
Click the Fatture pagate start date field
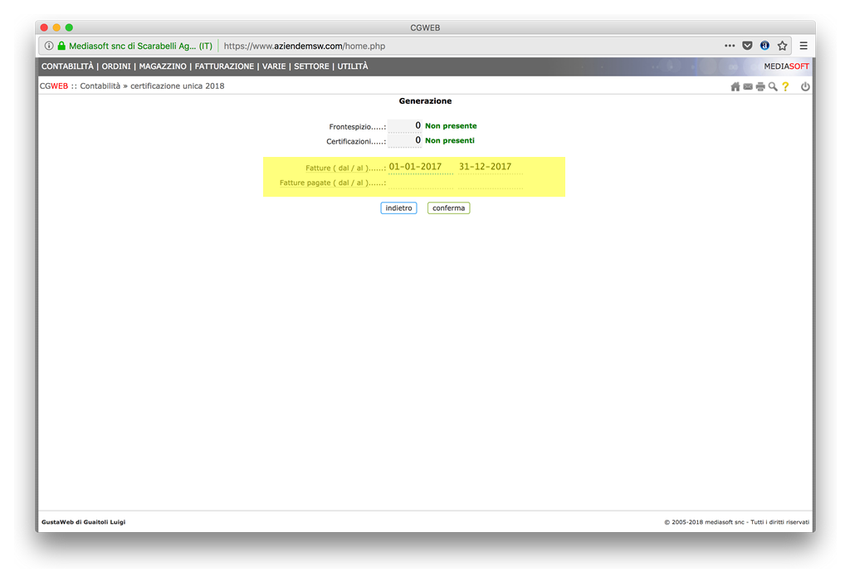click(x=421, y=183)
